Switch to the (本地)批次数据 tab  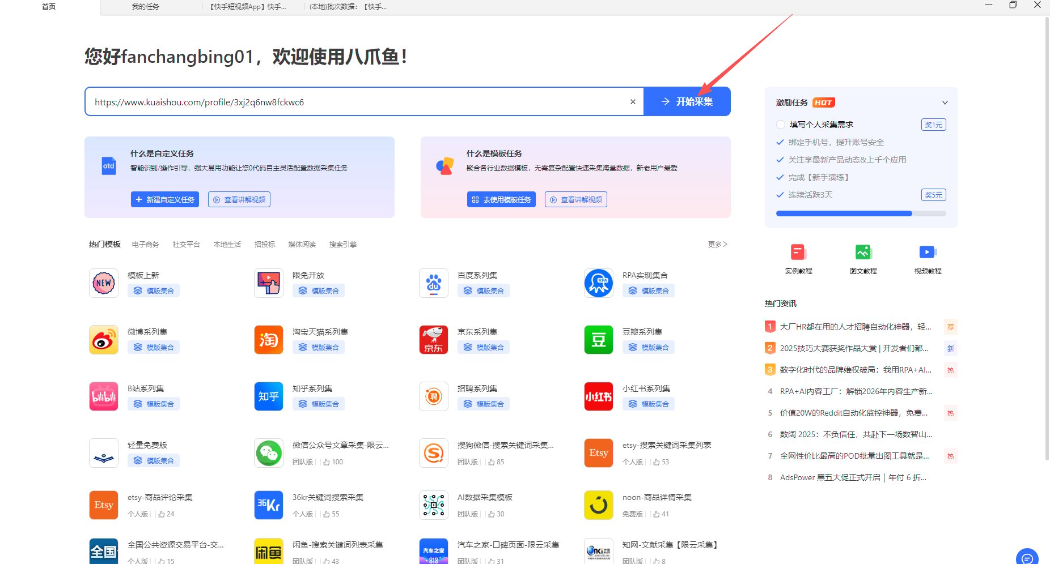[348, 7]
